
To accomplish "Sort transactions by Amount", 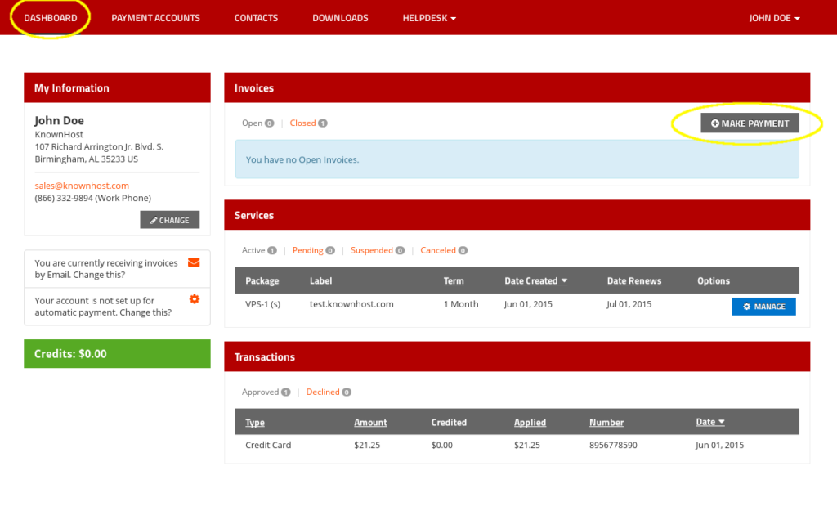I will [370, 423].
